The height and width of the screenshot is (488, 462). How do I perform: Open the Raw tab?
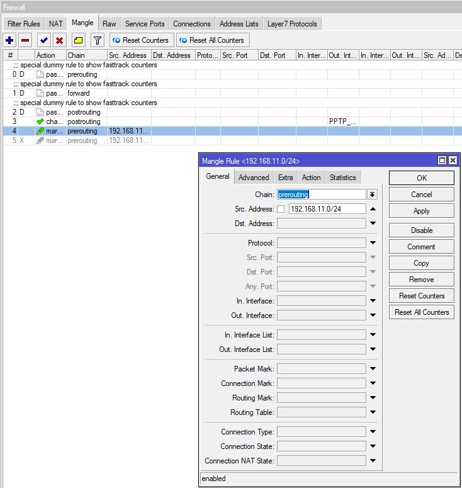tap(109, 24)
